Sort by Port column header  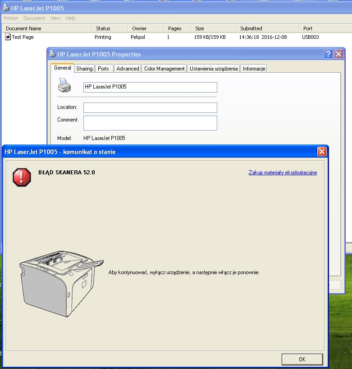(325, 28)
